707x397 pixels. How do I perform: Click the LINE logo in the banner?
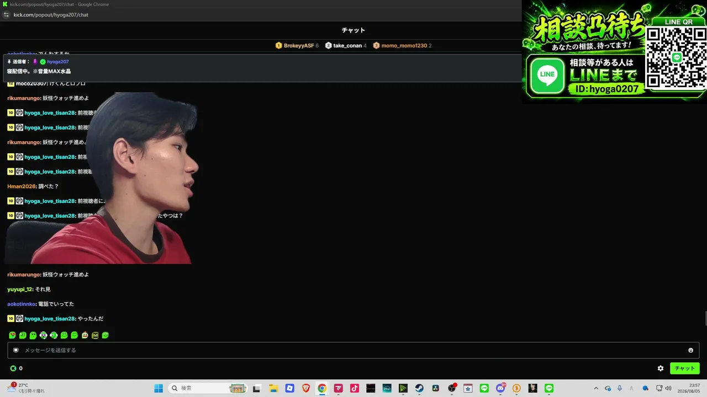(547, 76)
